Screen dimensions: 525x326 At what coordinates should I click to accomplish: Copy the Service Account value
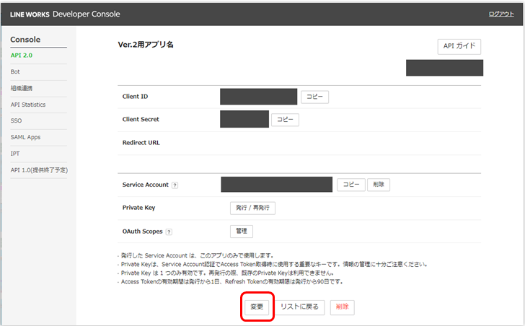tap(351, 185)
